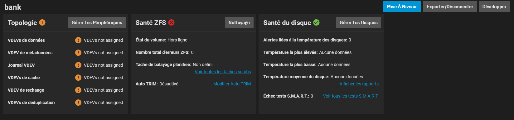
Task: Click warning icon in VDEVs de données row
Action: point(78,40)
